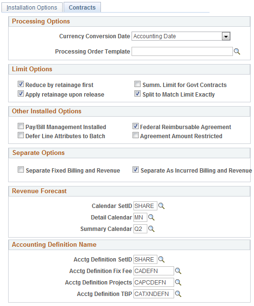The image size is (254, 306).
Task: Switch to Installation Options tab
Action: (x=32, y=8)
